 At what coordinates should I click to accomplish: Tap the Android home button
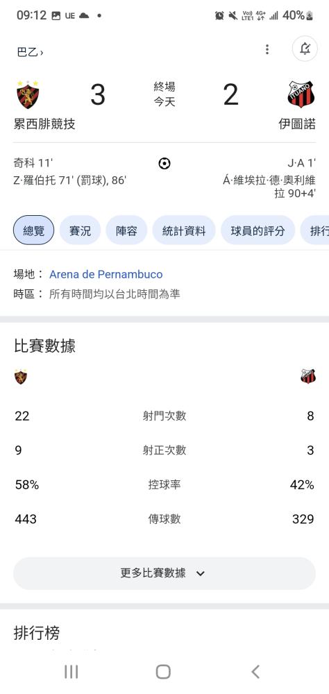click(x=163, y=671)
